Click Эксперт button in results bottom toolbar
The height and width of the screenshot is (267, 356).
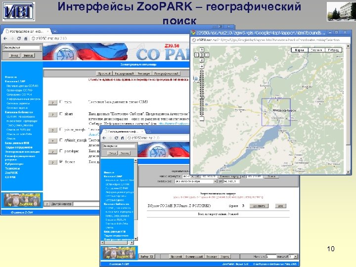point(212,256)
